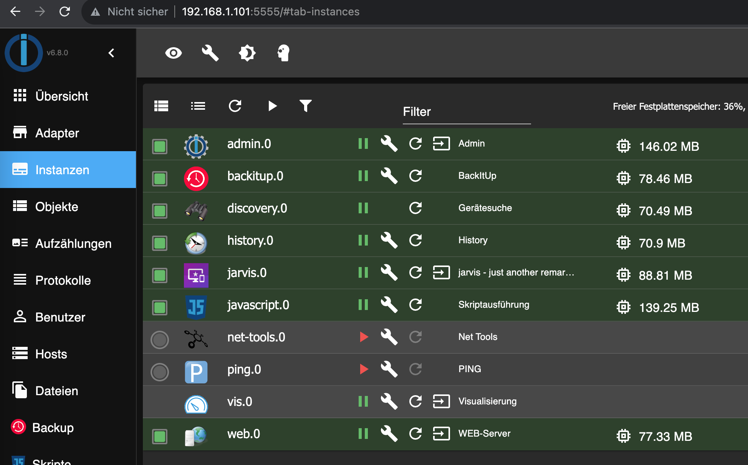Open the Hosts page in the sidebar
This screenshot has width=748, height=465.
[x=51, y=354]
